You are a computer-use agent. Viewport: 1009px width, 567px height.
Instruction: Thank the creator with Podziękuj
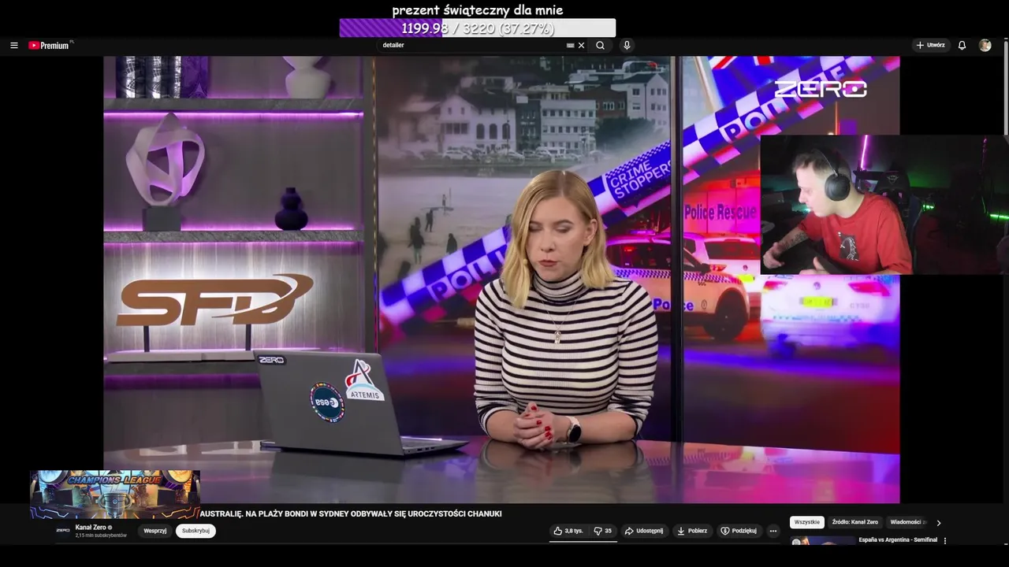pyautogui.click(x=739, y=531)
